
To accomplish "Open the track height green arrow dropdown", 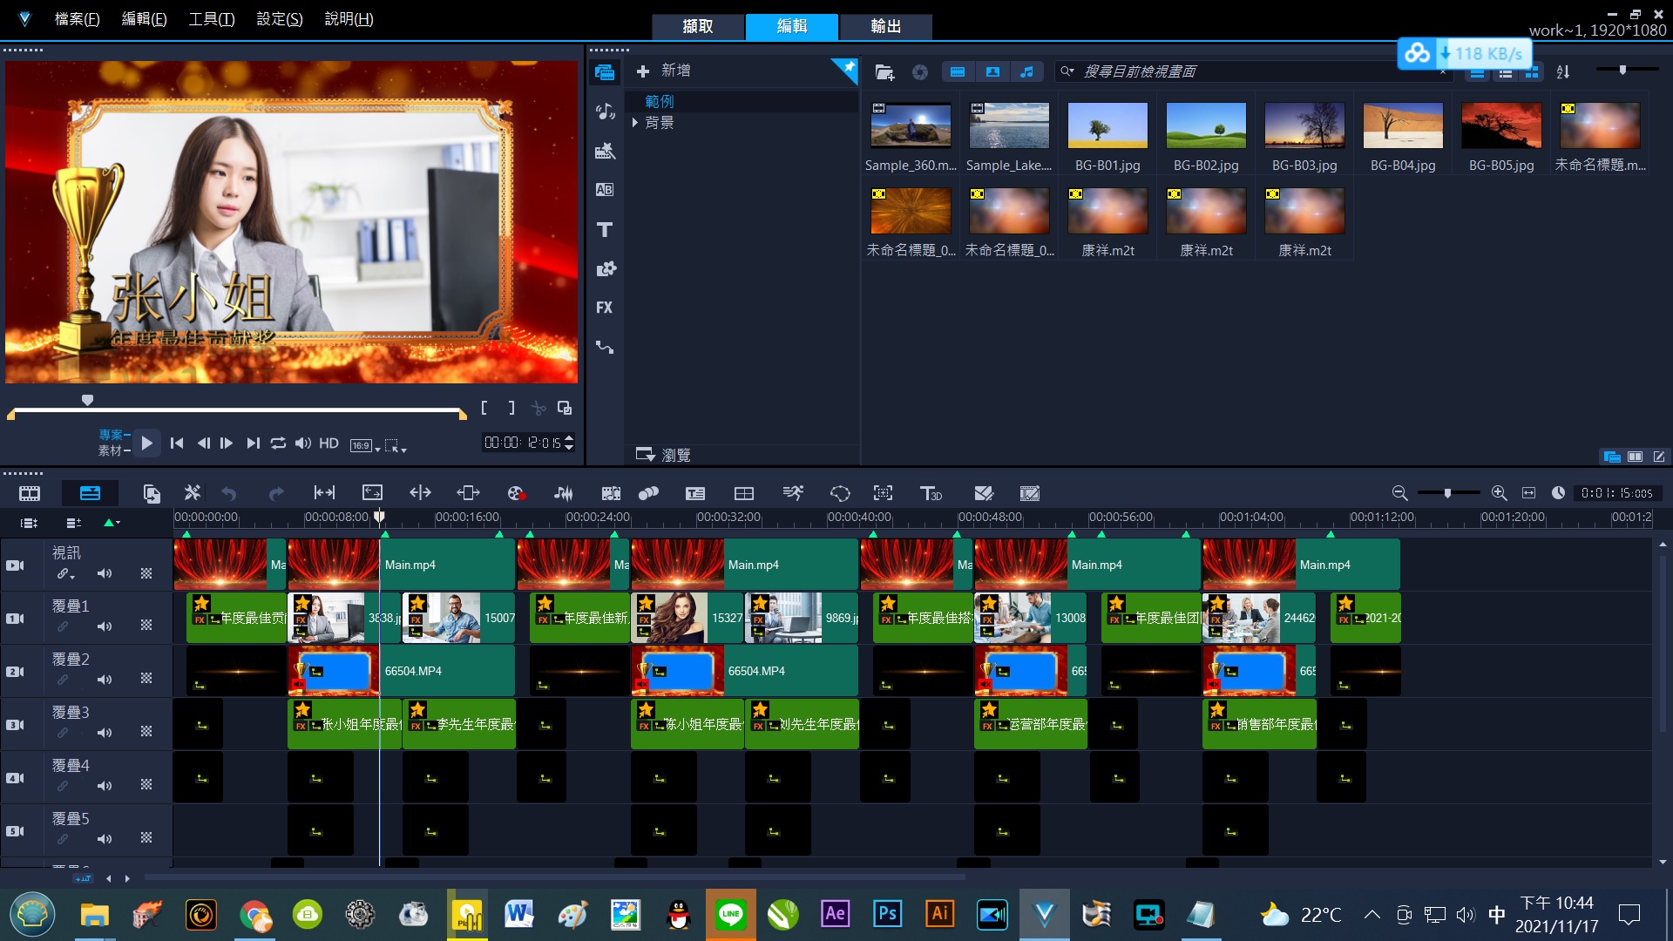I will 112,523.
